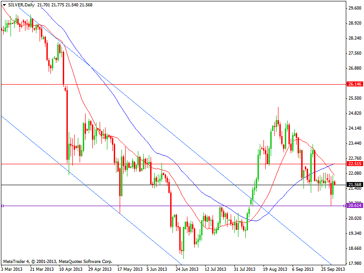
Task: Click the last candlestick on the chart
Action: (x=335, y=183)
